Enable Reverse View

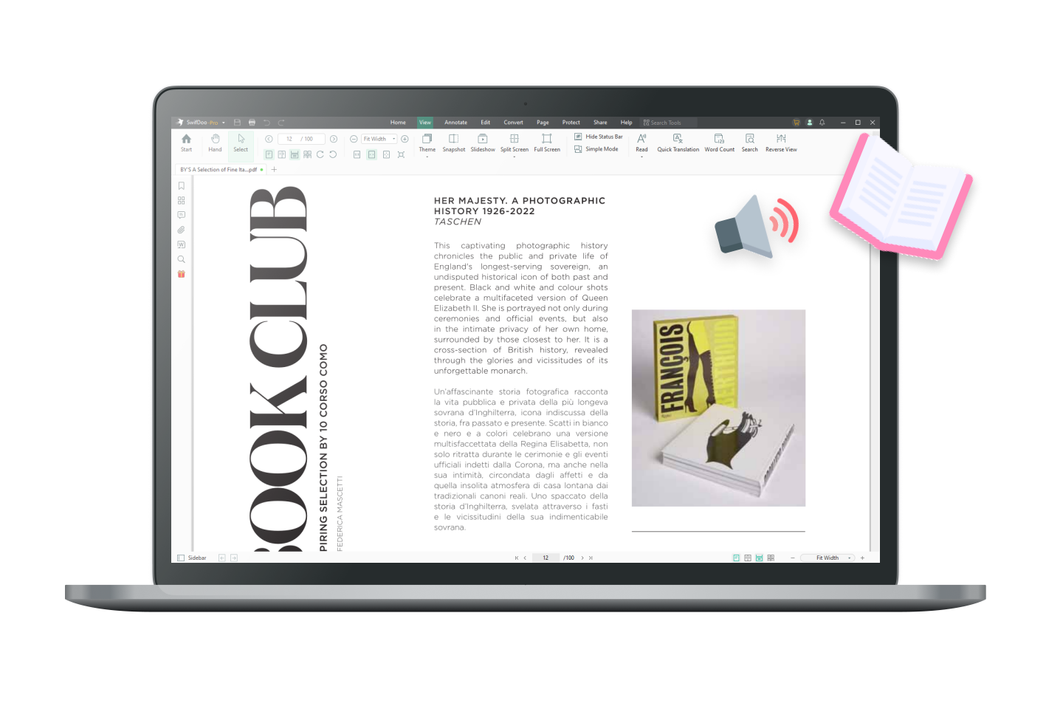pyautogui.click(x=781, y=143)
